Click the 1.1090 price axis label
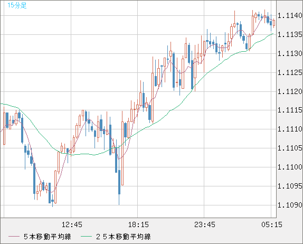This screenshot has height=244, width=303. (x=290, y=205)
